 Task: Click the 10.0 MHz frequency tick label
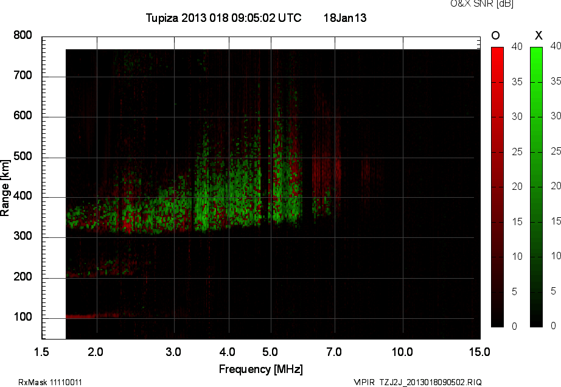point(403,352)
